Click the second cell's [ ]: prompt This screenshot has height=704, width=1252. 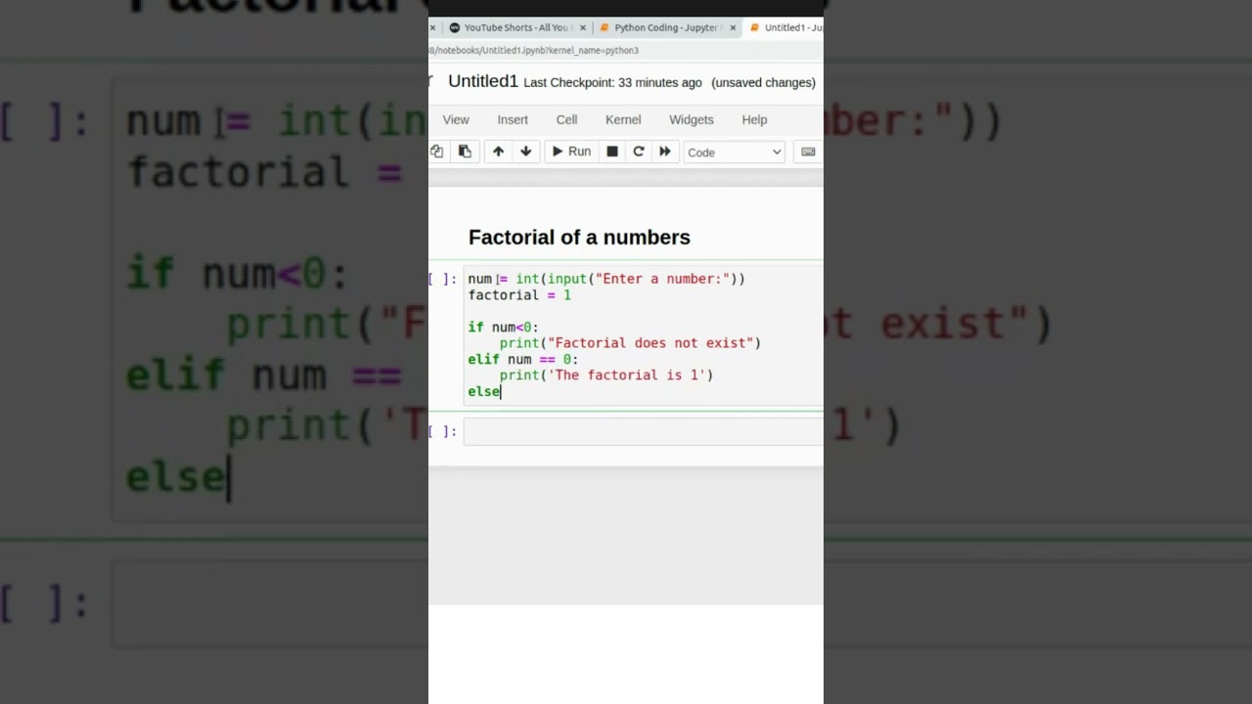pos(443,431)
